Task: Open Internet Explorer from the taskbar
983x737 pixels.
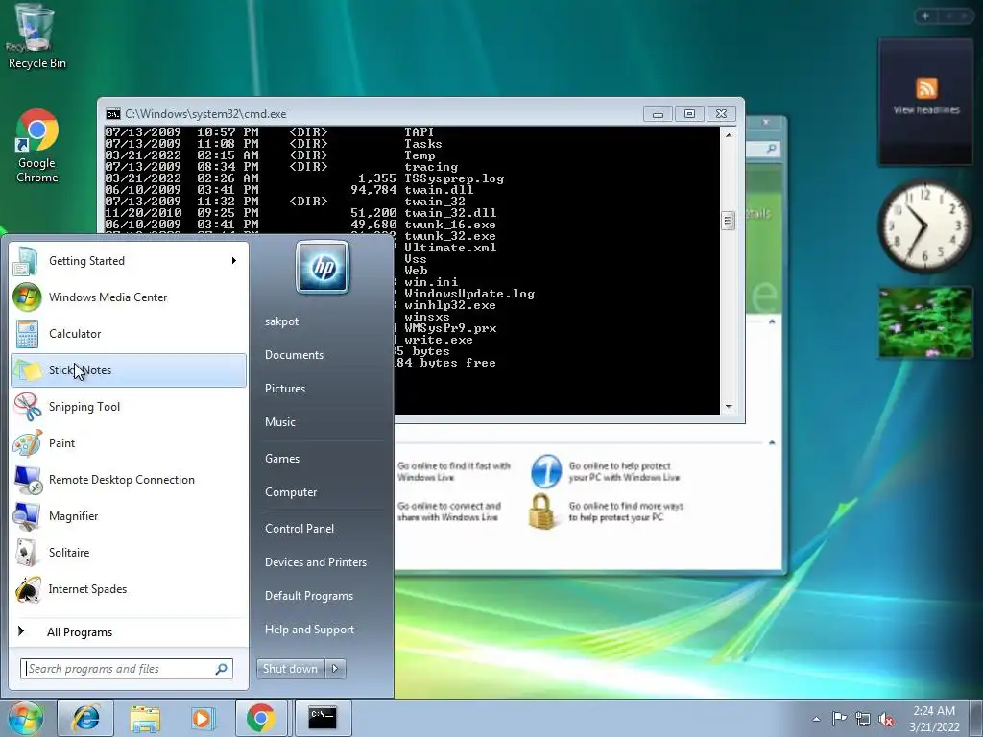Action: pyautogui.click(x=85, y=718)
